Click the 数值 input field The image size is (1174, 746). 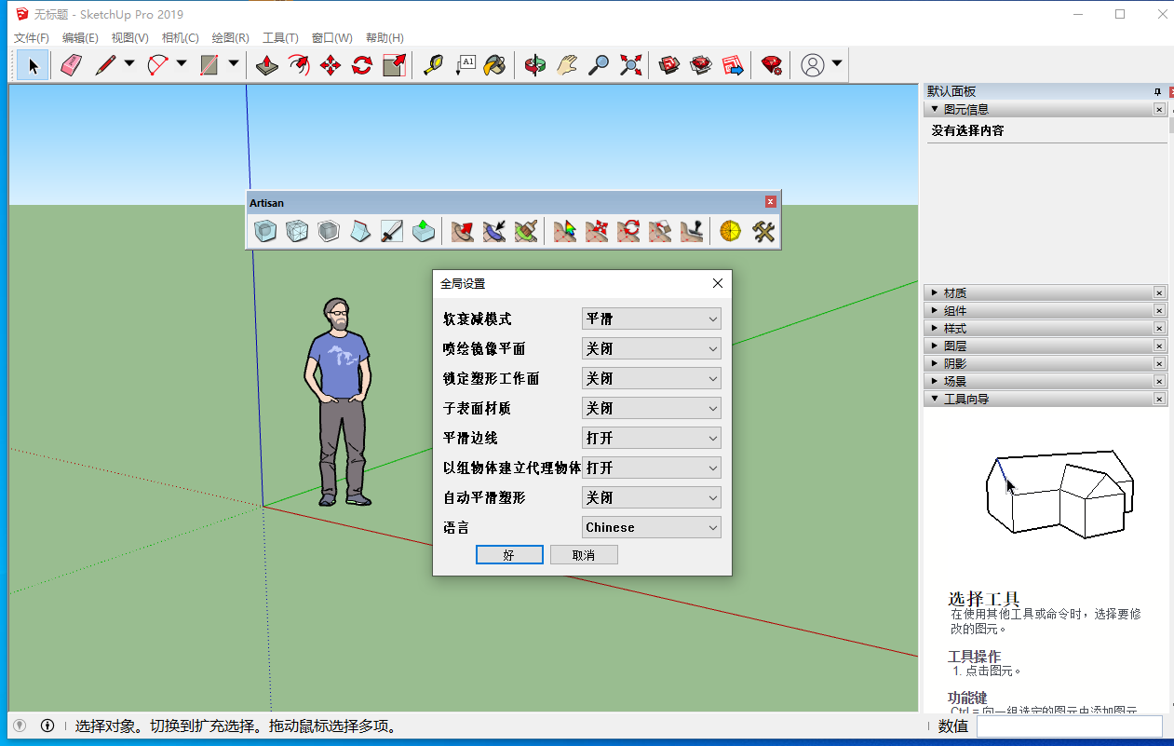(1069, 726)
